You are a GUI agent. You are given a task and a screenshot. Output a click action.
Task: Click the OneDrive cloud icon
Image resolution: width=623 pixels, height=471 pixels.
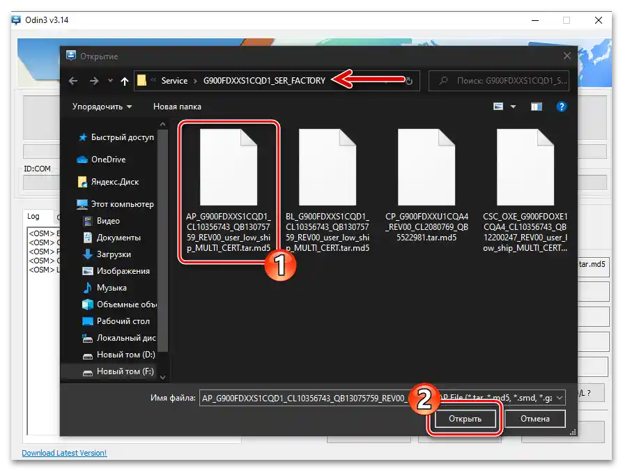(x=82, y=160)
